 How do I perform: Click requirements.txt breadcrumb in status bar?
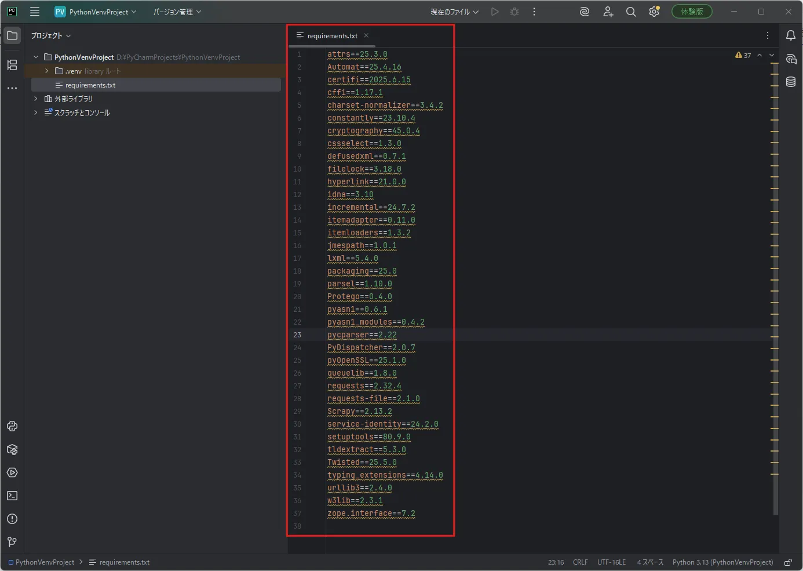(x=119, y=562)
